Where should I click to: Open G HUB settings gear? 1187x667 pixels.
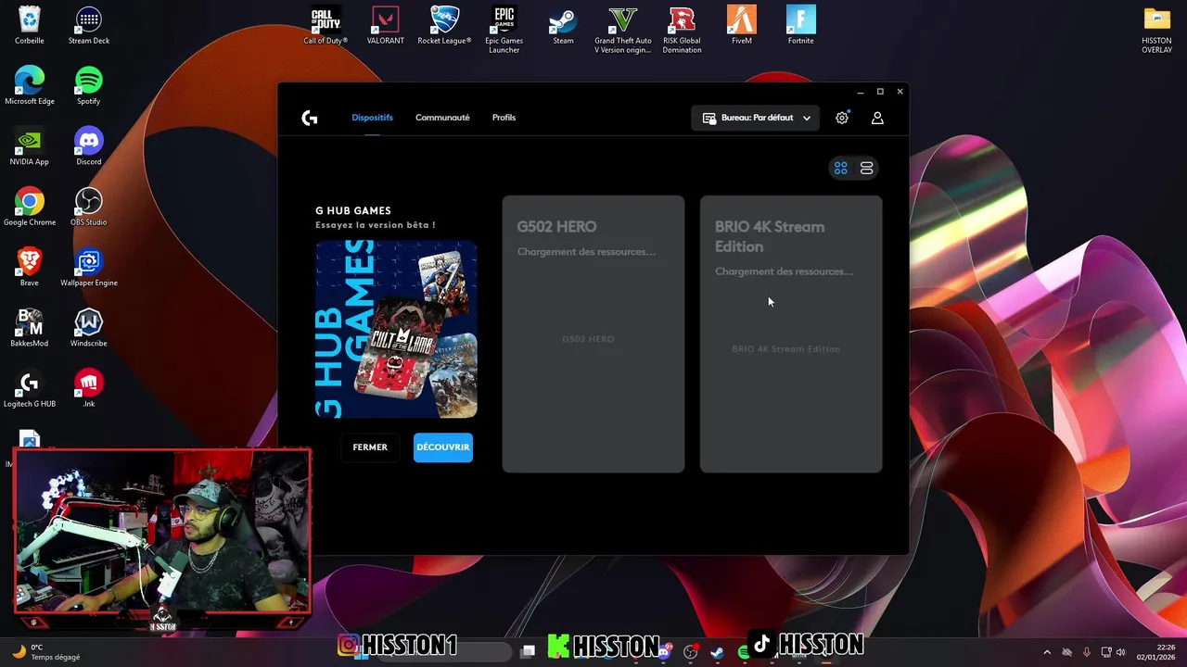click(842, 118)
